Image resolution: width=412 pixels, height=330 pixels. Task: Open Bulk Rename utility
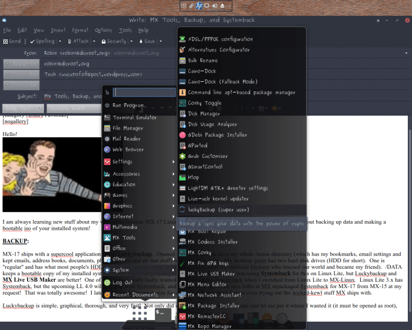[x=242, y=61]
